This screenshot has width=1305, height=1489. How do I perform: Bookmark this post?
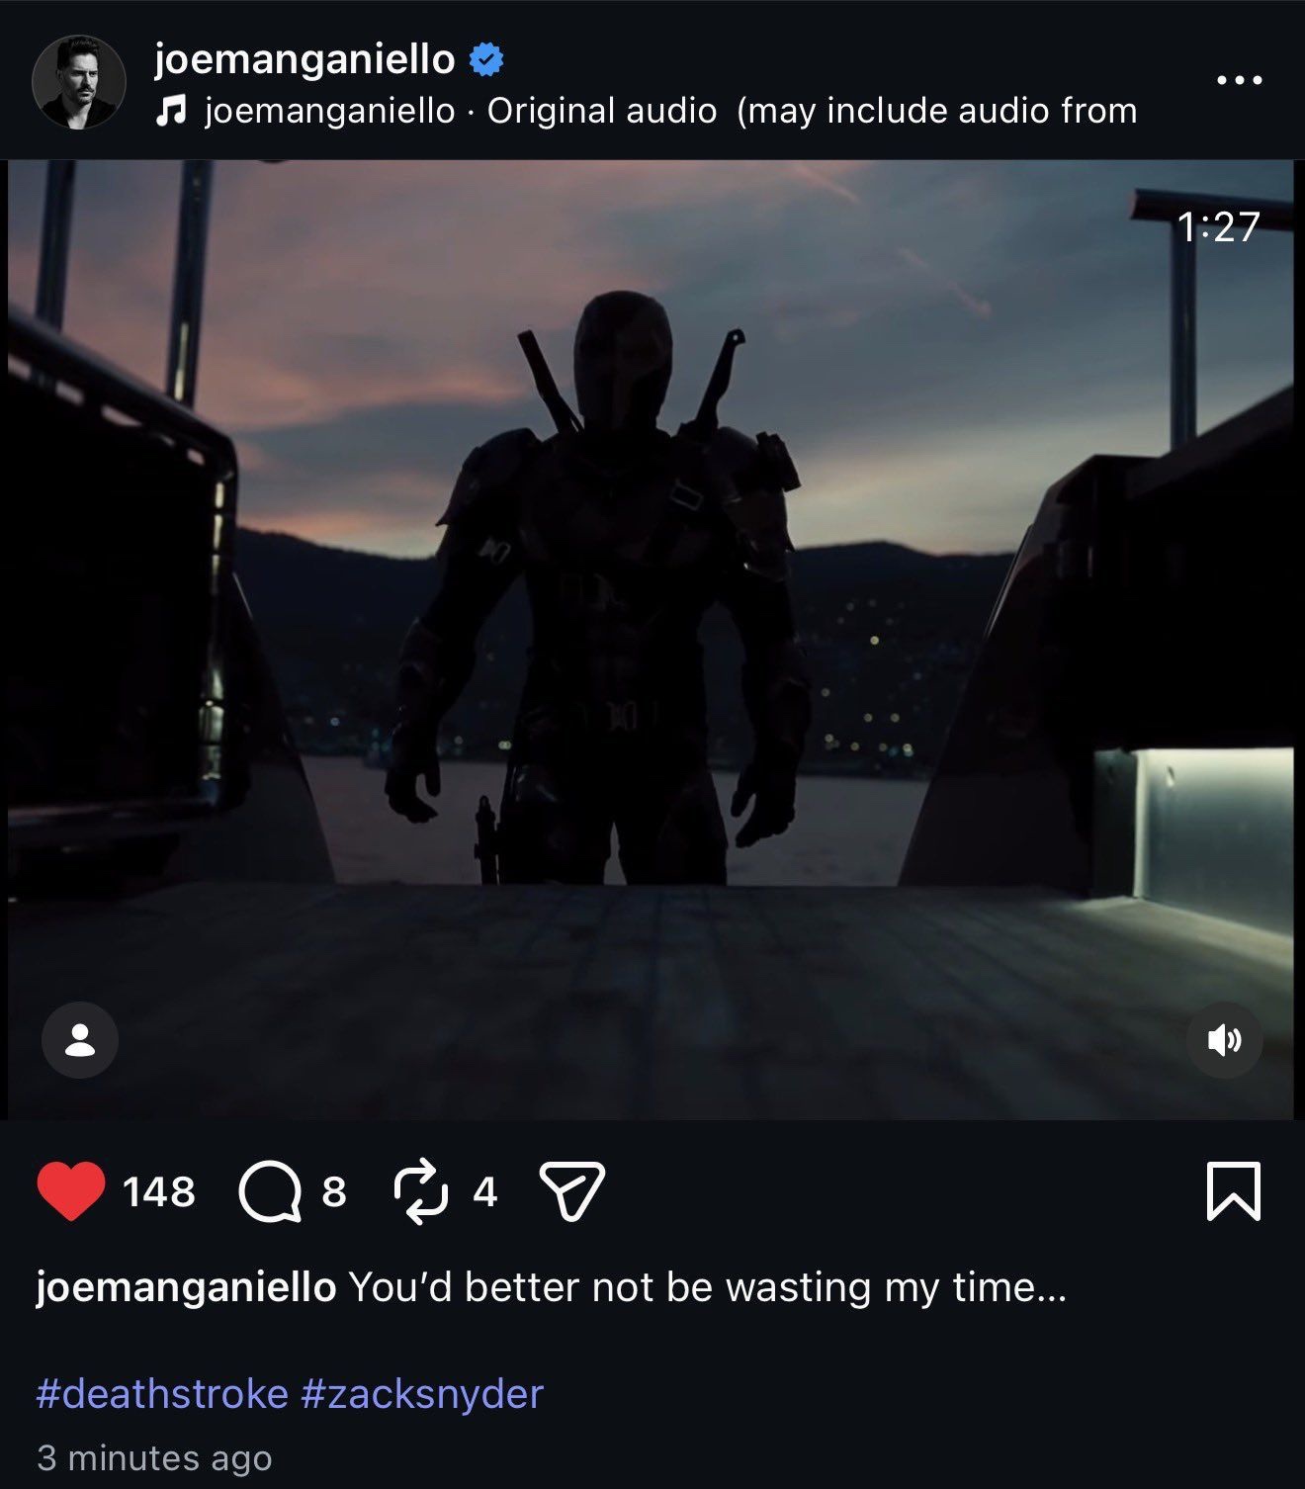point(1234,1191)
